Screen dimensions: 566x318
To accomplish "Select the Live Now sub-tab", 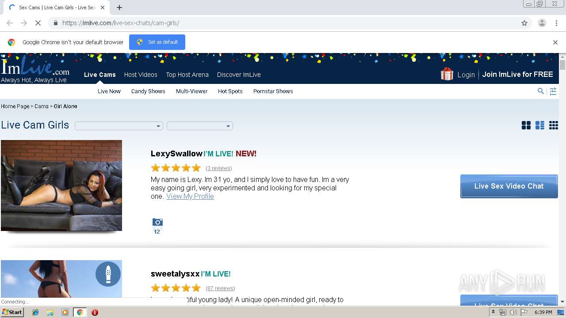I will 109,91.
